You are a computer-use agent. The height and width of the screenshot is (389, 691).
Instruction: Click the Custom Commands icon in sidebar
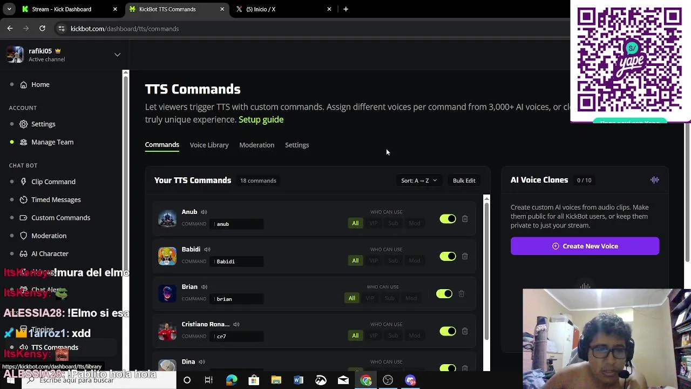tap(24, 218)
